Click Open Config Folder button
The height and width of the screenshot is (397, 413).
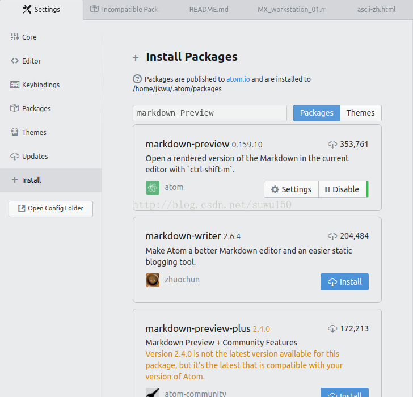tap(50, 209)
